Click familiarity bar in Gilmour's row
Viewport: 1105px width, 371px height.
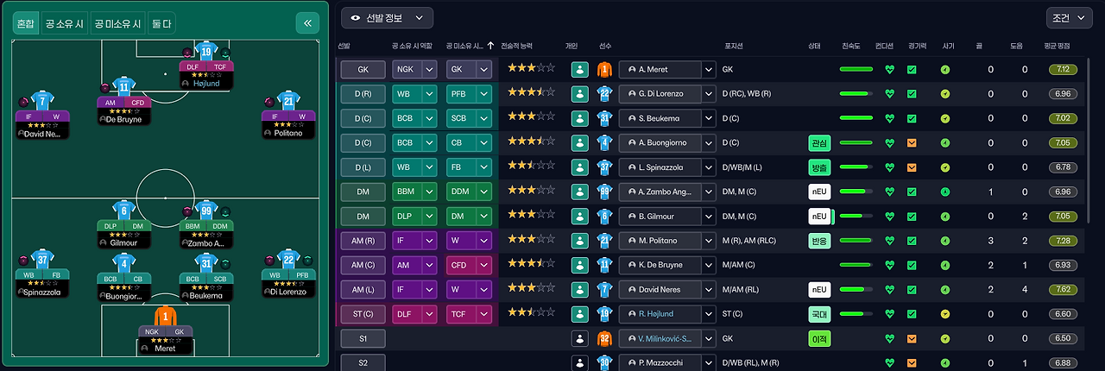point(856,216)
